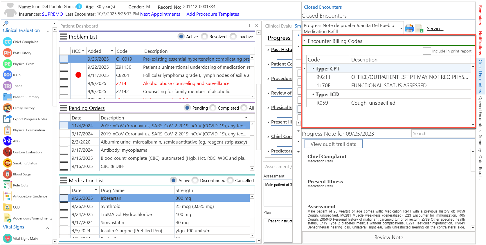Click the Problem List vertical scrollbar
This screenshot has height=245, width=486.
coord(252,77)
